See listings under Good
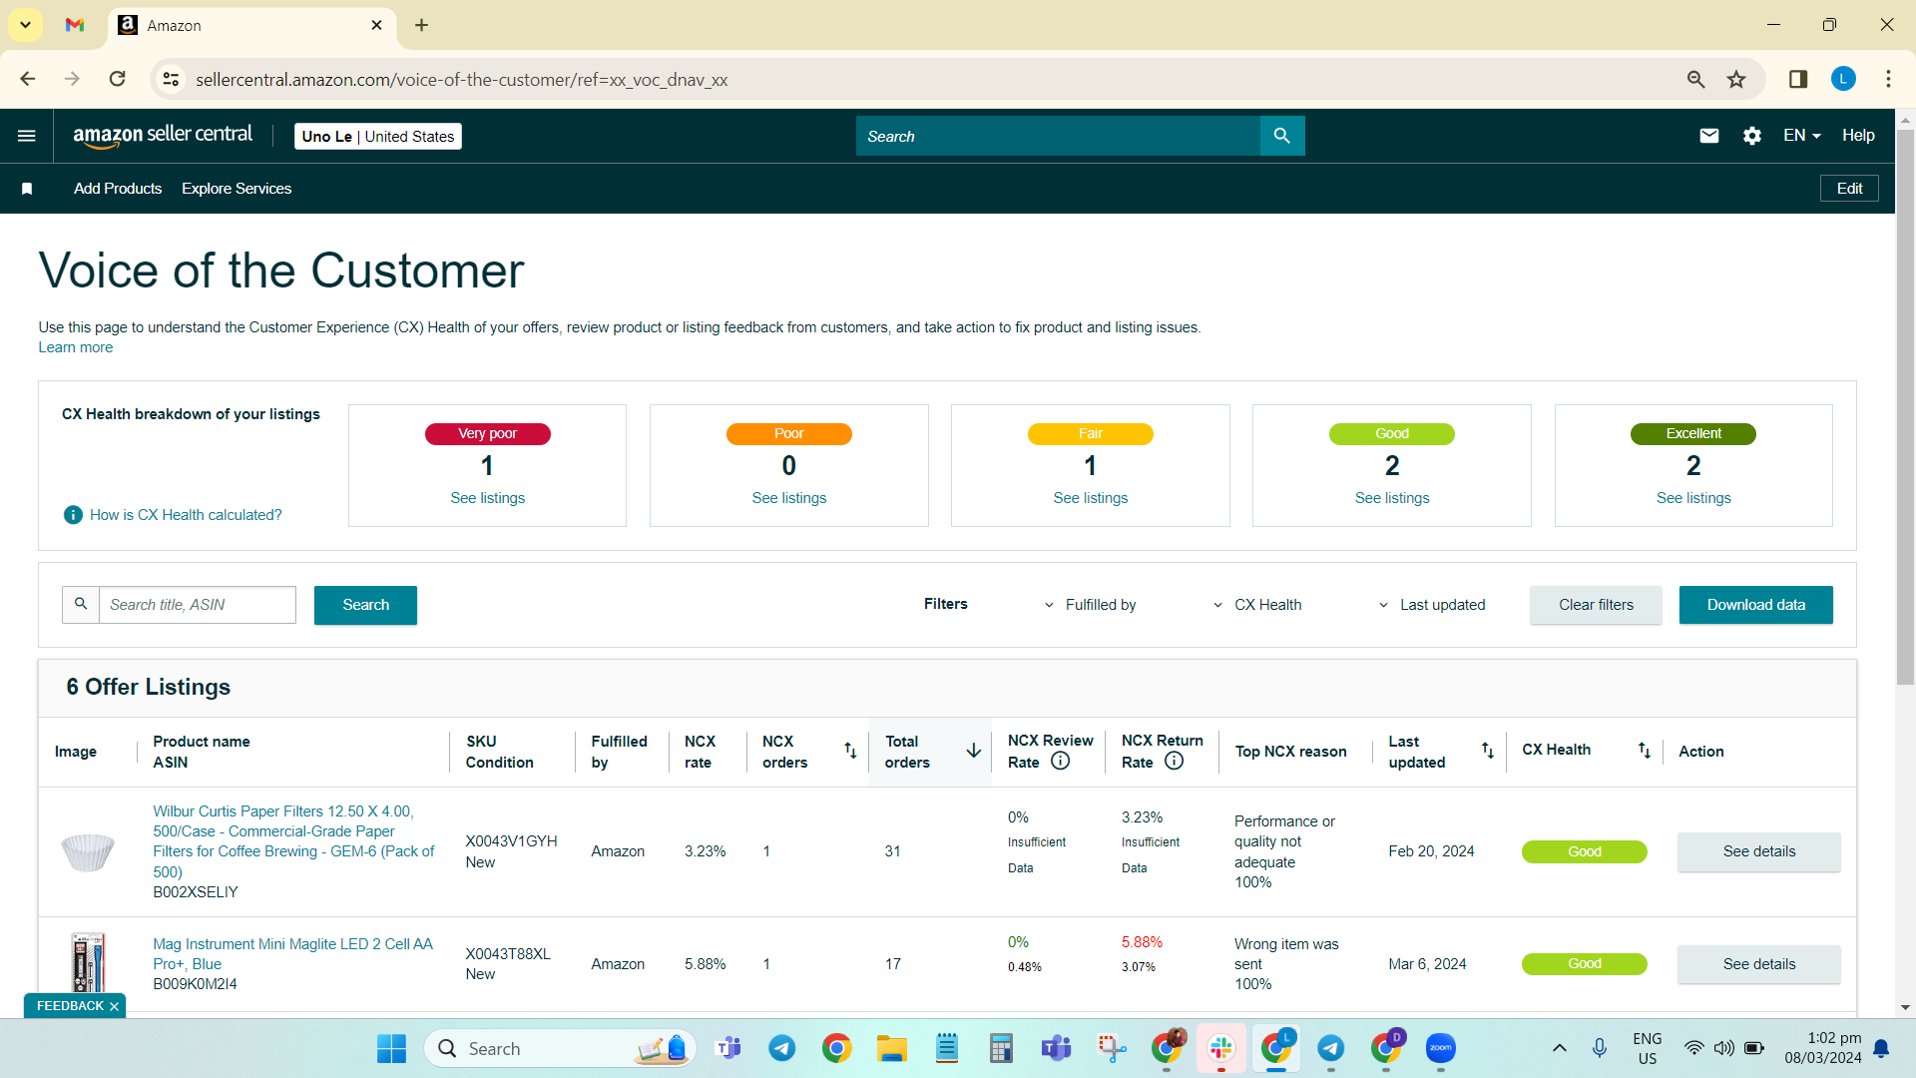This screenshot has width=1916, height=1078. click(1392, 498)
